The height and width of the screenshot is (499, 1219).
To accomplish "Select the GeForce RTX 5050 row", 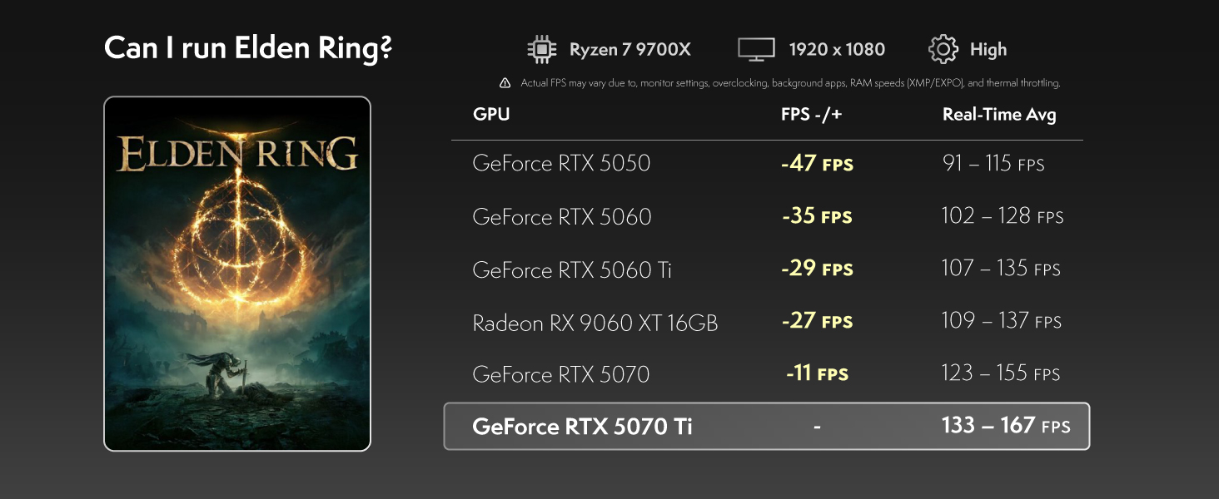I will pyautogui.click(x=767, y=163).
